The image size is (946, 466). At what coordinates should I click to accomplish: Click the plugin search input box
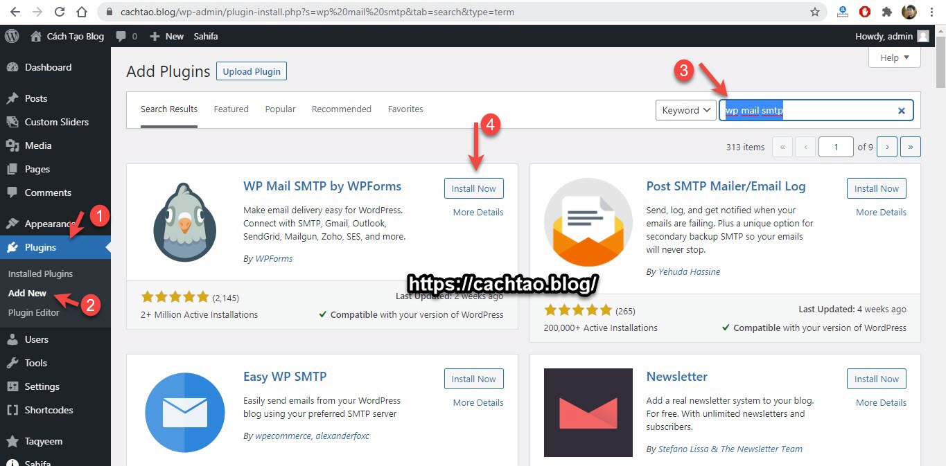click(x=816, y=110)
